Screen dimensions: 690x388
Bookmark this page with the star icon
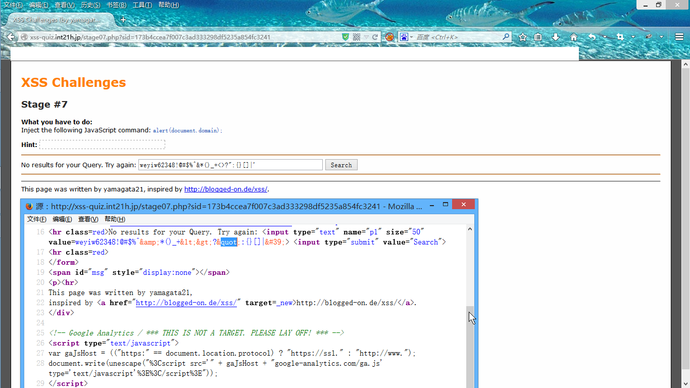tap(523, 37)
